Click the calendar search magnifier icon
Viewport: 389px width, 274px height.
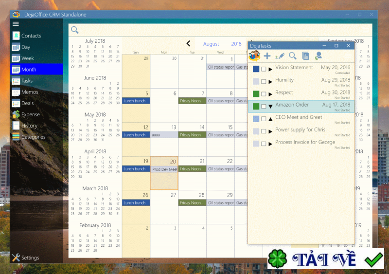tap(75, 30)
